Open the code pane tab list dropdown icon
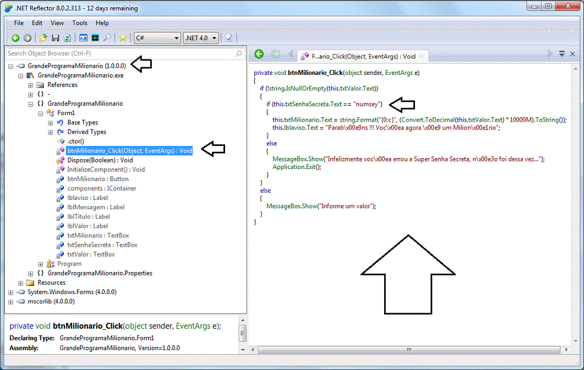 tap(561, 54)
